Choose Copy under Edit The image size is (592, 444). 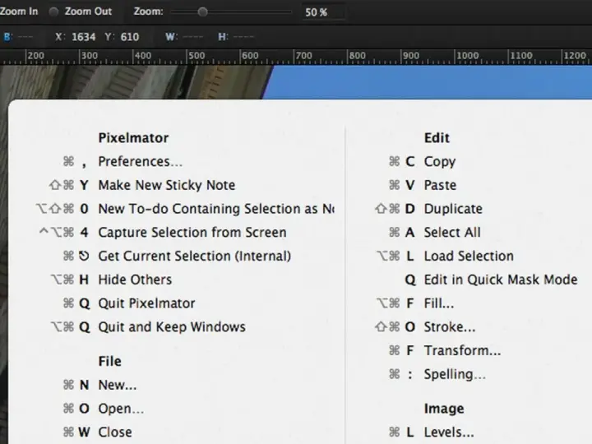point(440,162)
